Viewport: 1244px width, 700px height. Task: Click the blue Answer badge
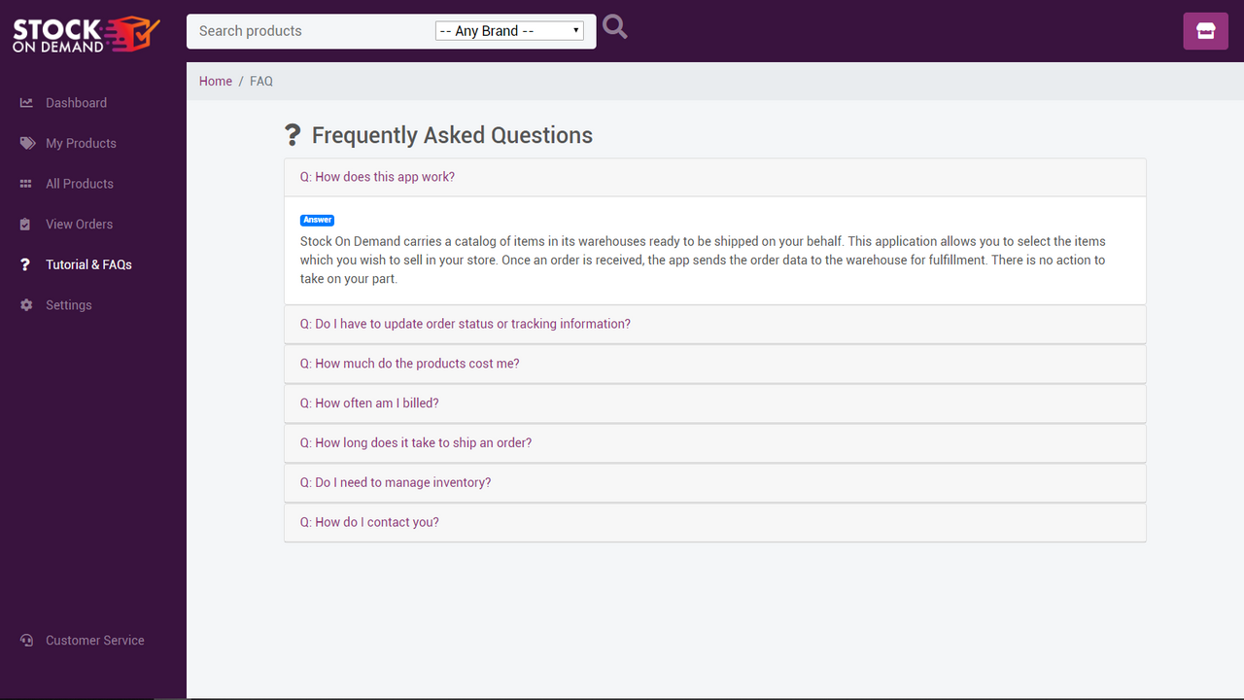[x=317, y=221]
